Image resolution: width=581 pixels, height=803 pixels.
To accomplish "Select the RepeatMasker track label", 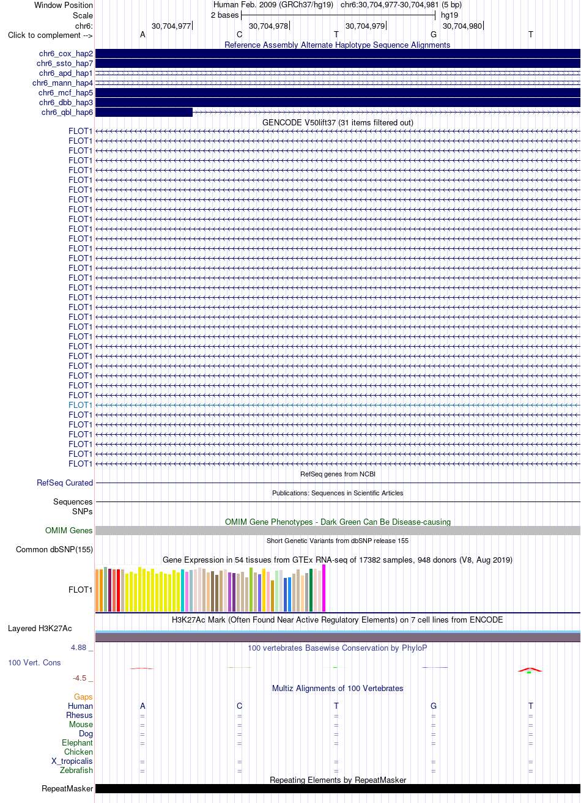I will click(67, 789).
